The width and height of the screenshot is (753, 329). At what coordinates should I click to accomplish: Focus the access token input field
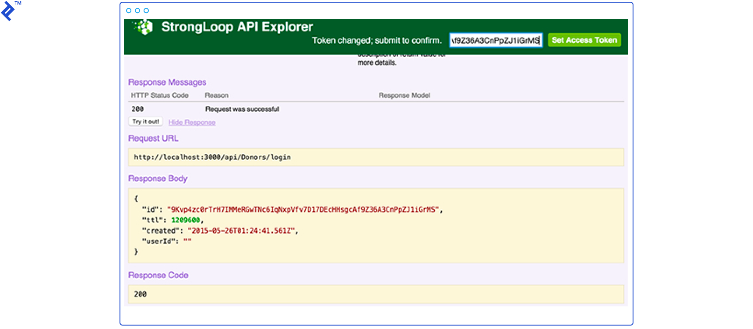[495, 40]
